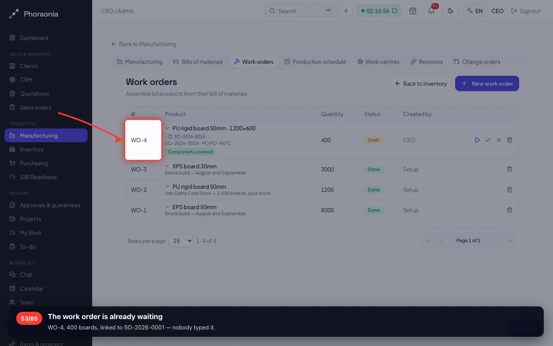Viewport: 553px width, 346px height.
Task: Click the plus quick-add button in the top bar
Action: pos(346,11)
